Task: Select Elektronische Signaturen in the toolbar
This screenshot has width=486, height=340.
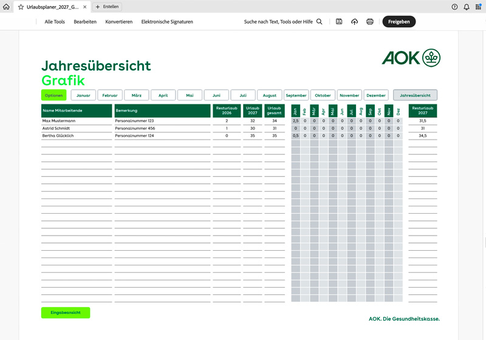Action: [167, 22]
